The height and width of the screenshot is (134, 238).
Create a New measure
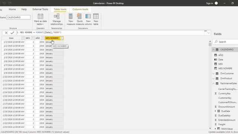tap(71, 19)
